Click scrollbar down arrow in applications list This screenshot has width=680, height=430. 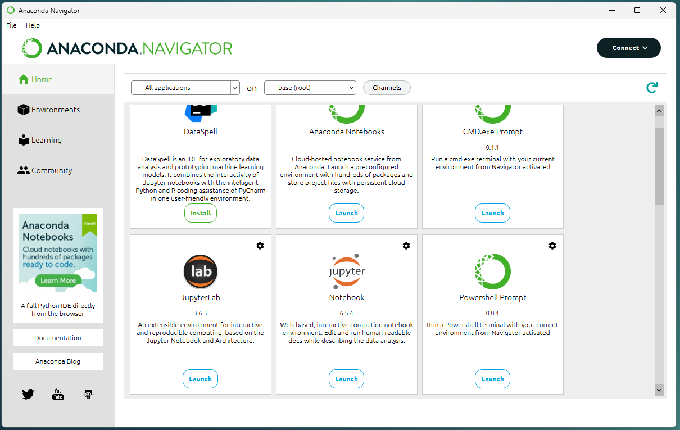(x=659, y=390)
